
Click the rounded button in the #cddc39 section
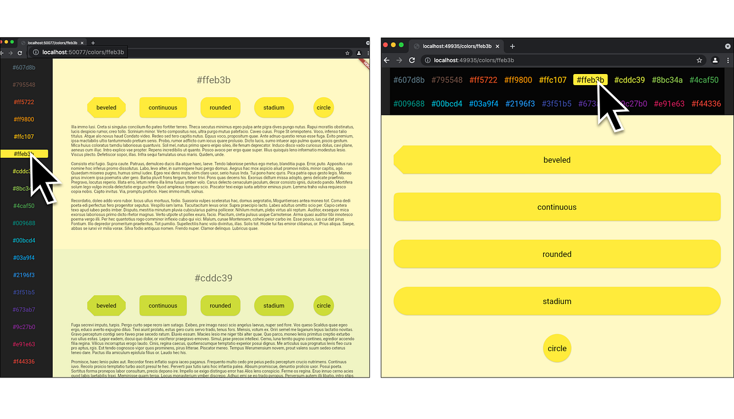[220, 305]
